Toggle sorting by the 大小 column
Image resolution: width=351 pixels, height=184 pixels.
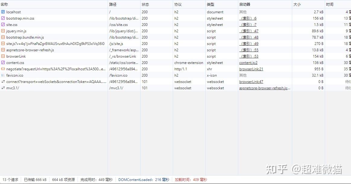click(x=297, y=4)
